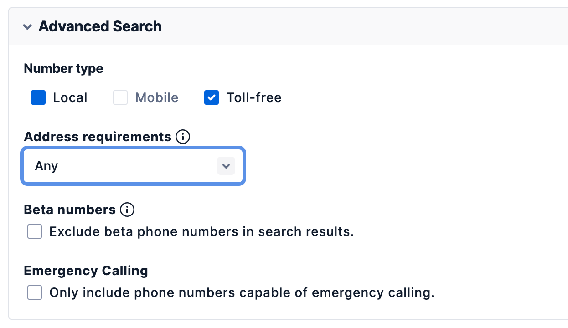Toggle the Mobile number type checkbox
Image resolution: width=568 pixels, height=328 pixels.
pyautogui.click(x=120, y=97)
